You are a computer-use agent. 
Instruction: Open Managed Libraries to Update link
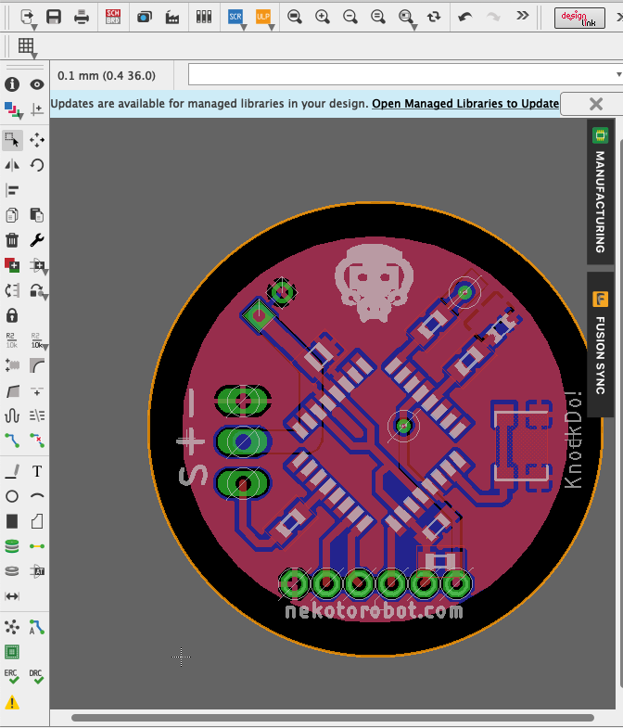(x=465, y=104)
